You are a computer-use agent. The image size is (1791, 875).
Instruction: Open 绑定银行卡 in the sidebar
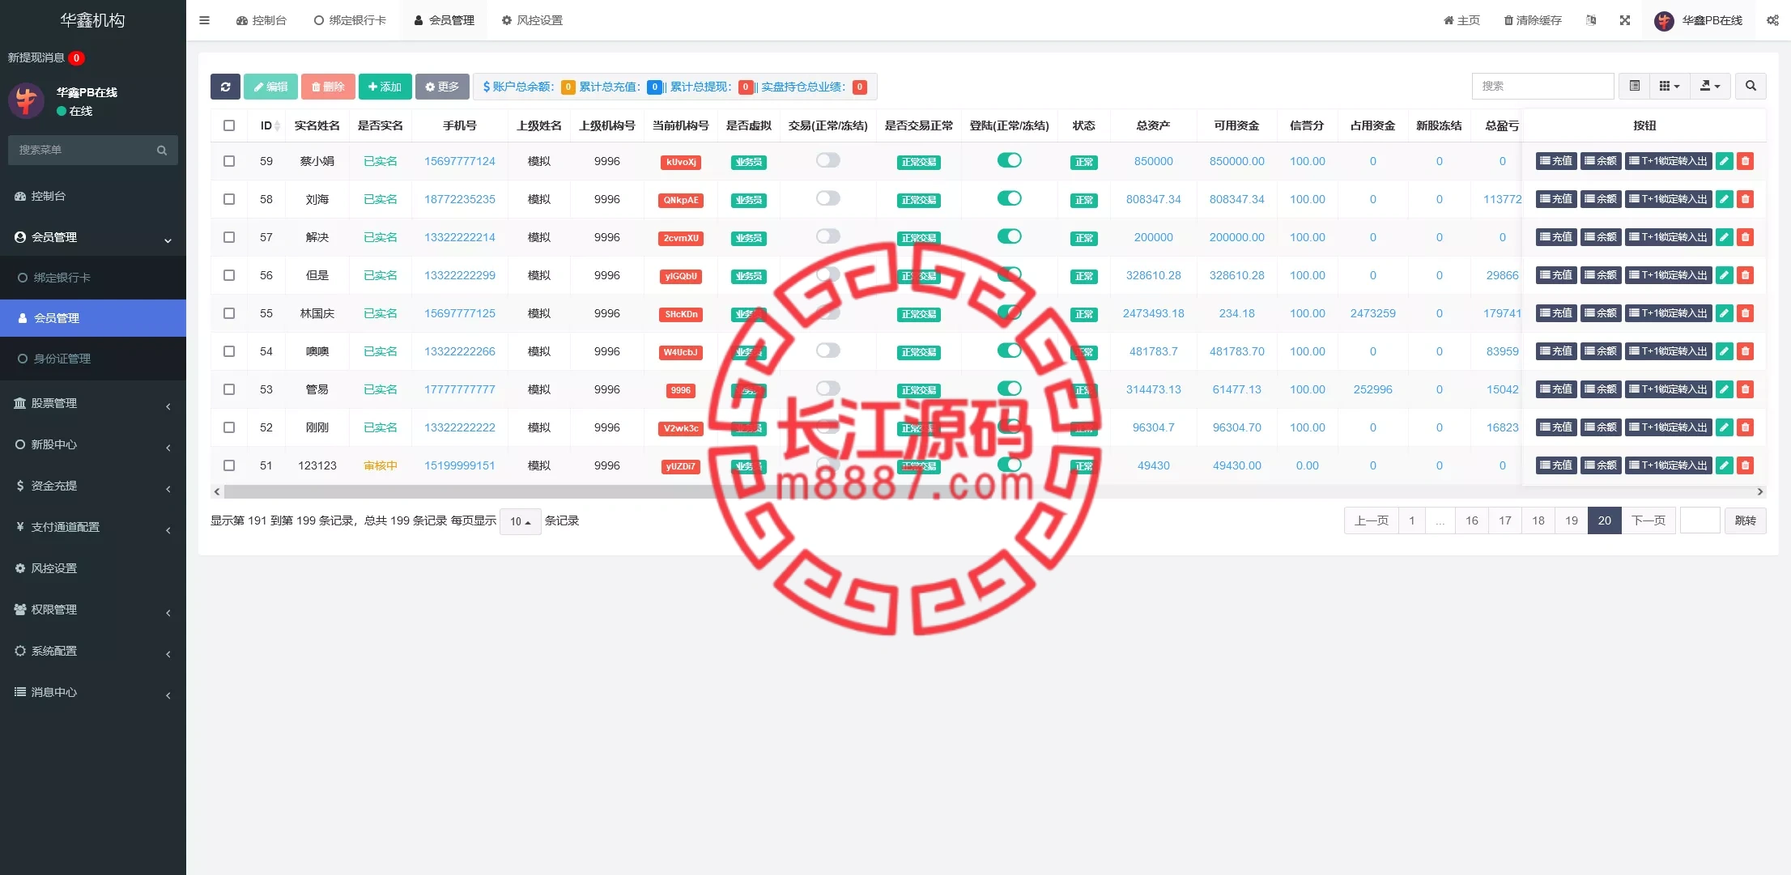(93, 278)
